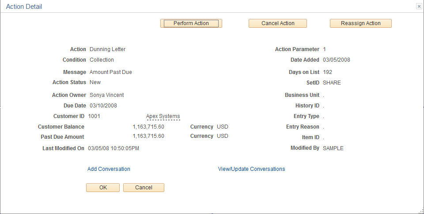Open the View/Update Conversations link
424x214 pixels.
[x=251, y=169]
